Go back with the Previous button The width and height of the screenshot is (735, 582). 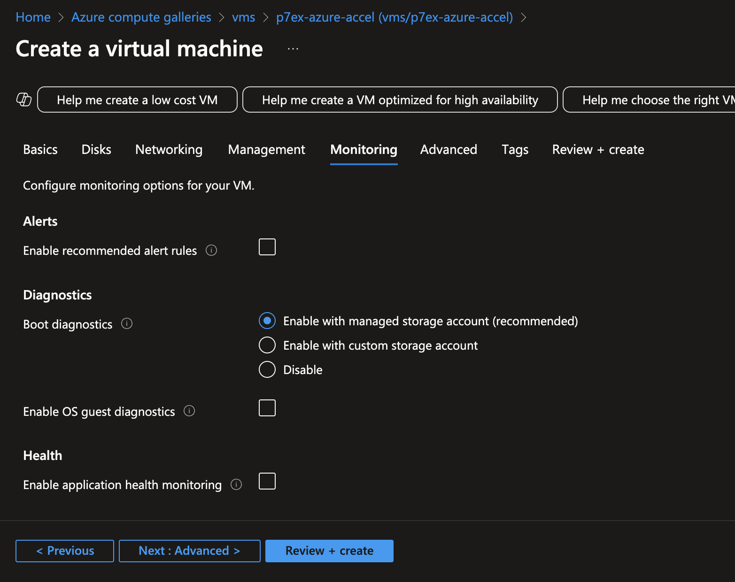pyautogui.click(x=65, y=551)
